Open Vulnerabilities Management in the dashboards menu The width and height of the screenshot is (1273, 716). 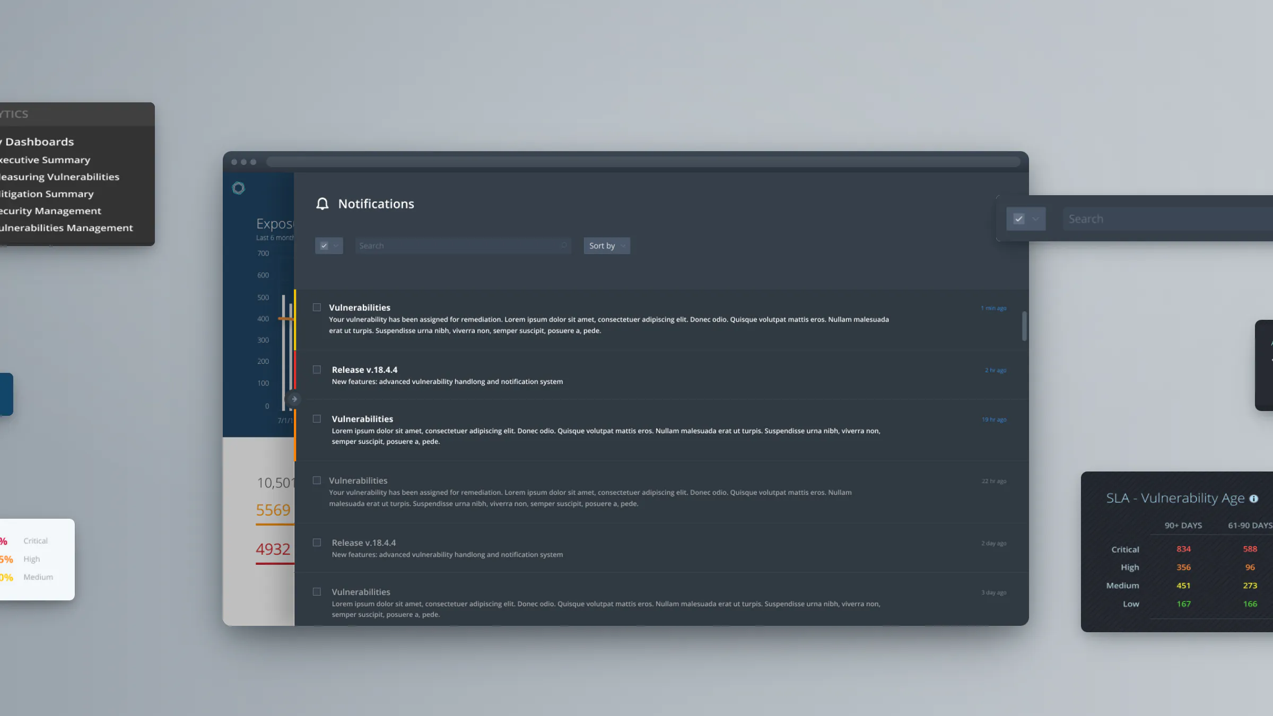66,228
